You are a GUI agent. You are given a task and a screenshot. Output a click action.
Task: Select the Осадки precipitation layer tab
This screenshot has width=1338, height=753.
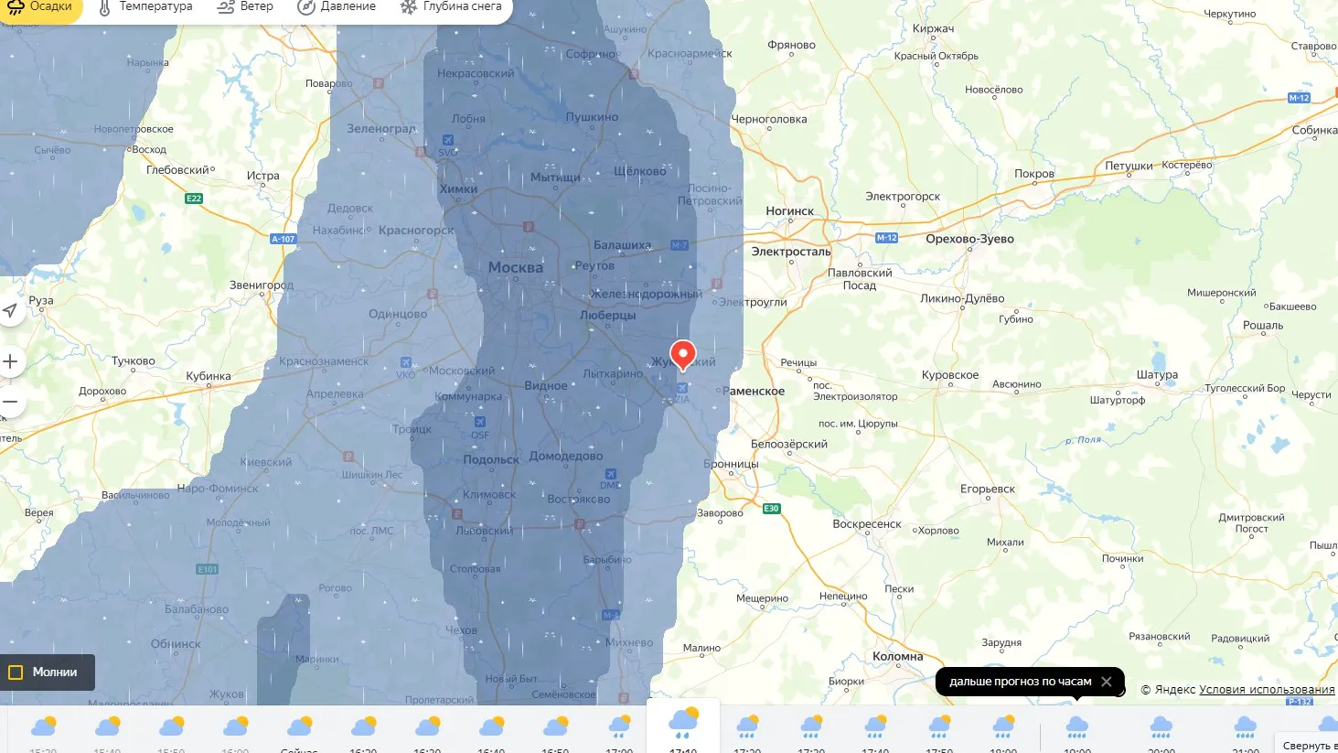pyautogui.click(x=39, y=7)
